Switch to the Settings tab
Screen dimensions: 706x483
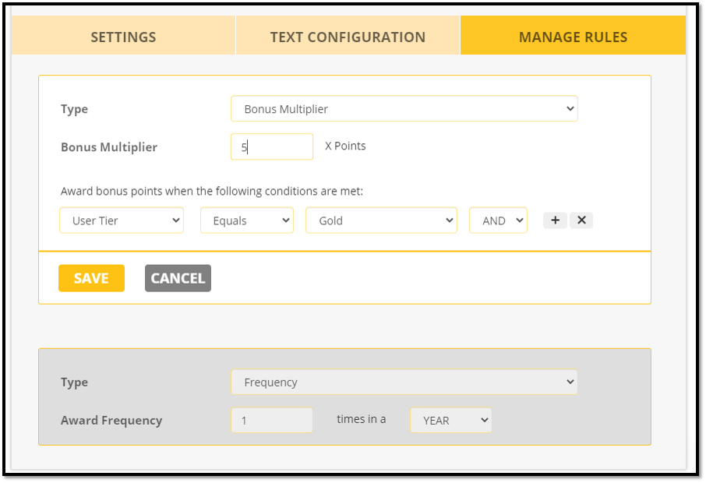click(123, 36)
